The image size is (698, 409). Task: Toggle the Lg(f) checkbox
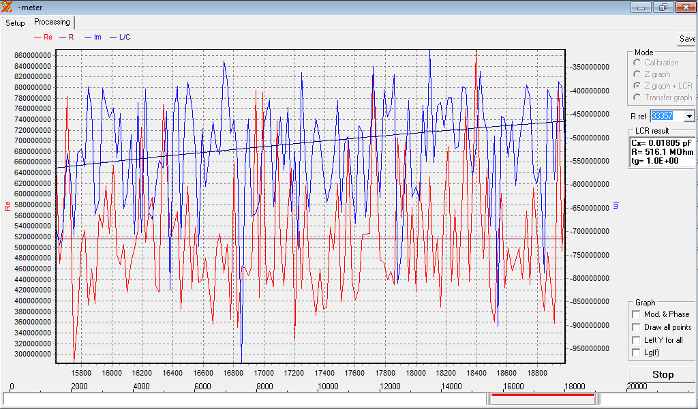pyautogui.click(x=636, y=352)
